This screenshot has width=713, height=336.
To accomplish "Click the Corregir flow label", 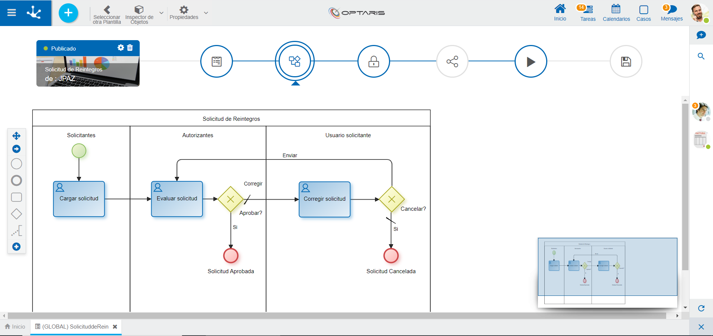I will (253, 184).
